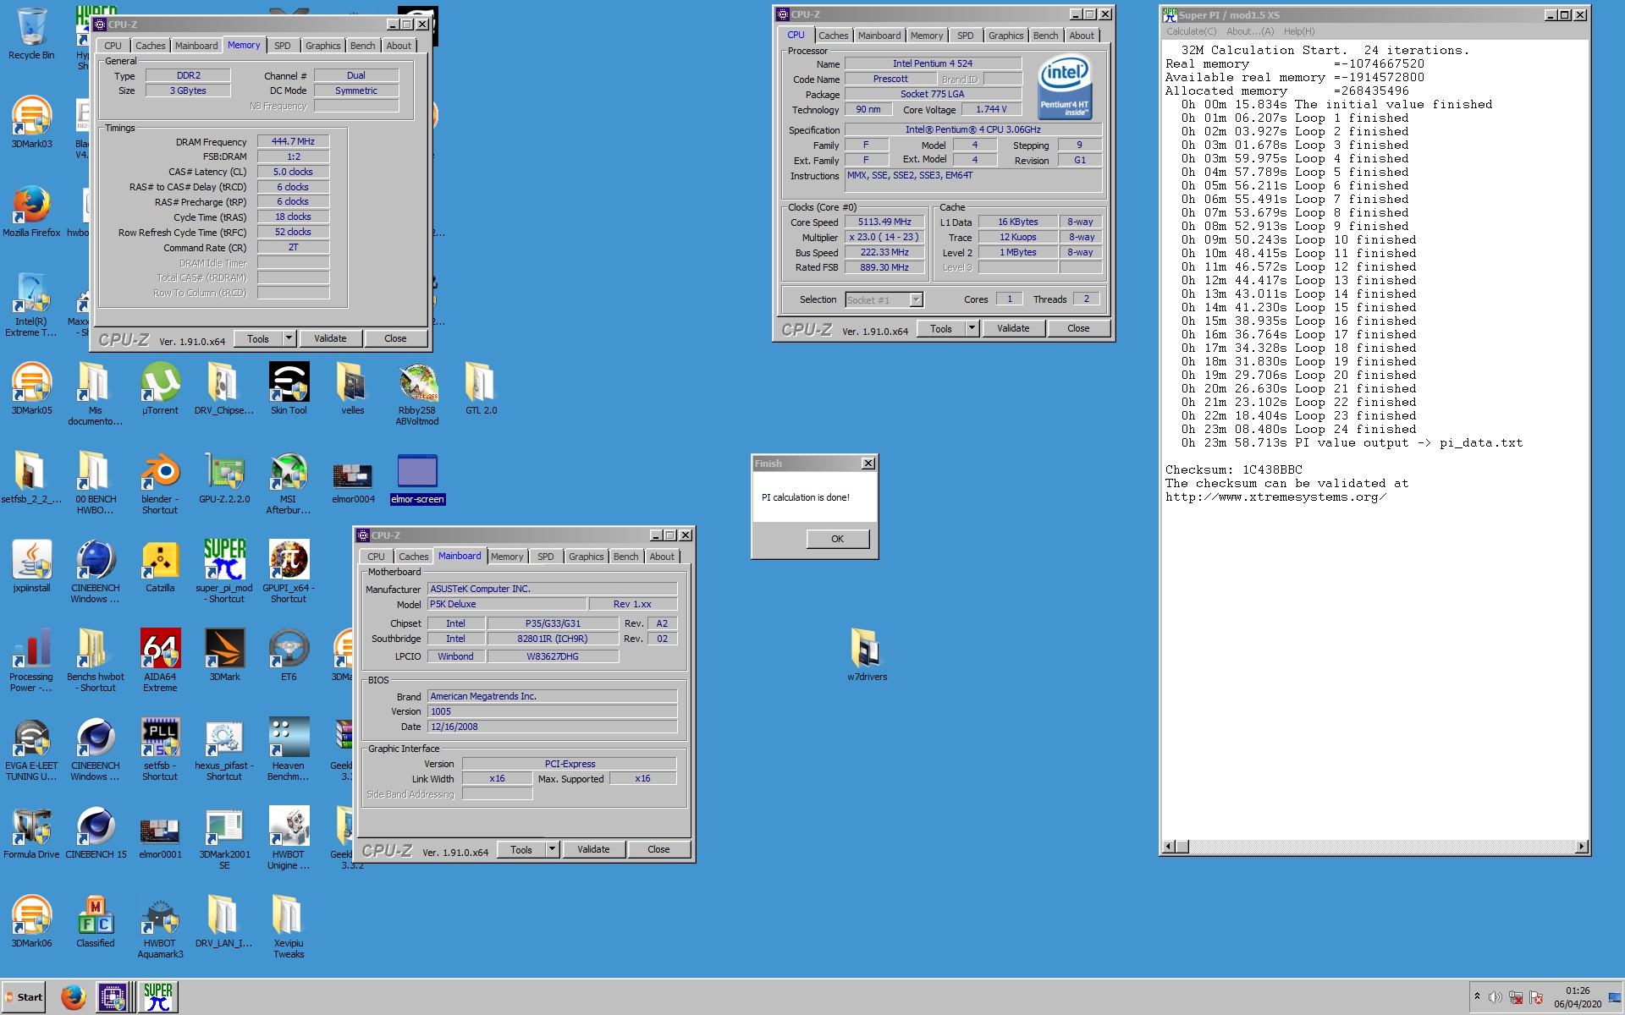
Task: Open the µTorrent desktop icon
Action: coord(160,384)
